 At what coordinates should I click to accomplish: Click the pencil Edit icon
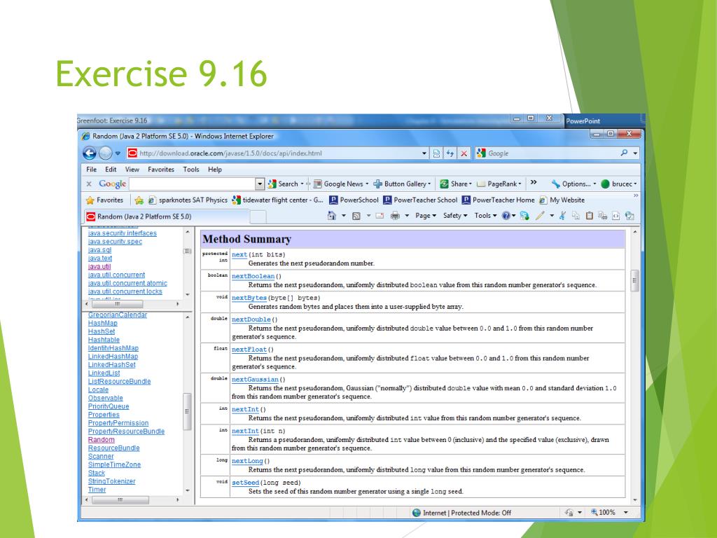pos(540,216)
